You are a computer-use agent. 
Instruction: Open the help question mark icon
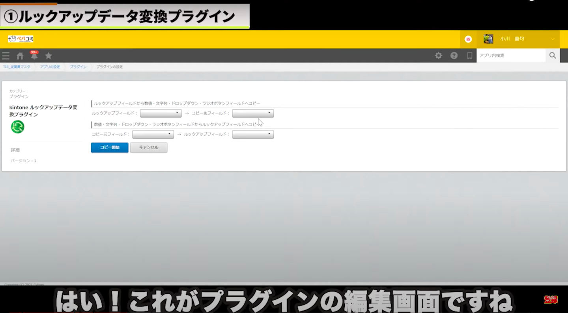454,56
